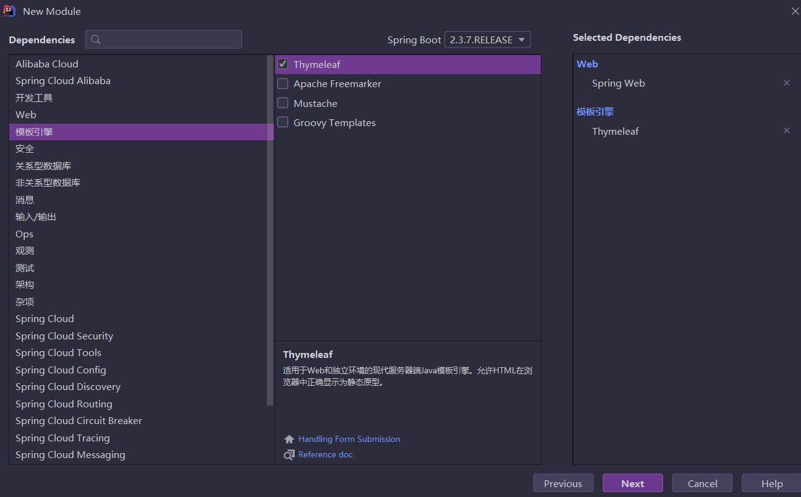Screen dimensions: 801x497
Task: Proceed with the Next button
Action: [633, 483]
